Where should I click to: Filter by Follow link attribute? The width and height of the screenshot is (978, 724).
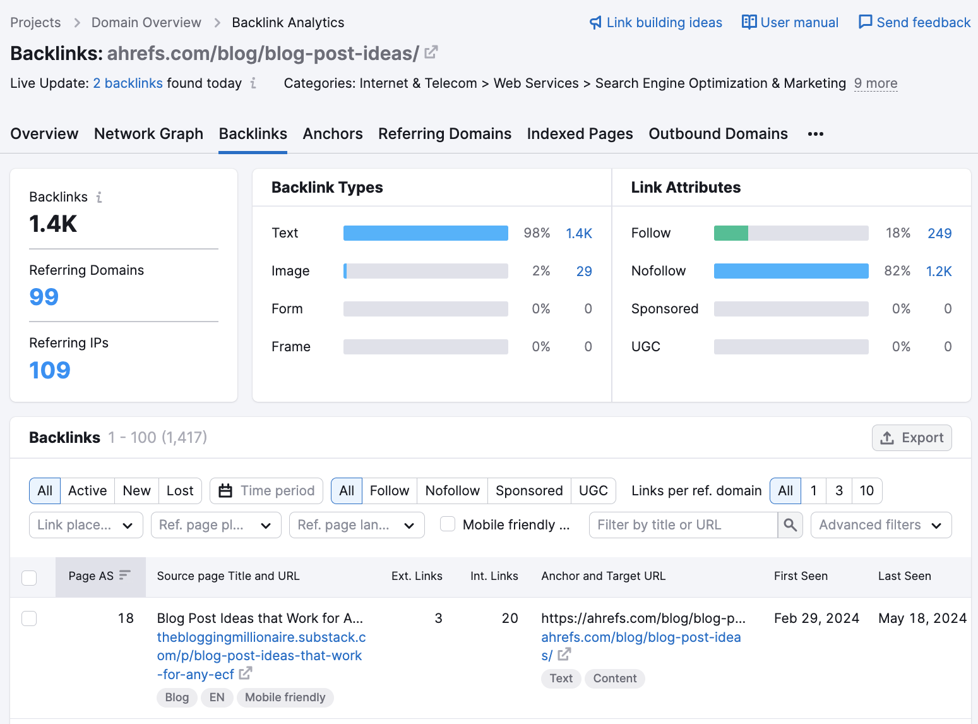click(x=390, y=491)
